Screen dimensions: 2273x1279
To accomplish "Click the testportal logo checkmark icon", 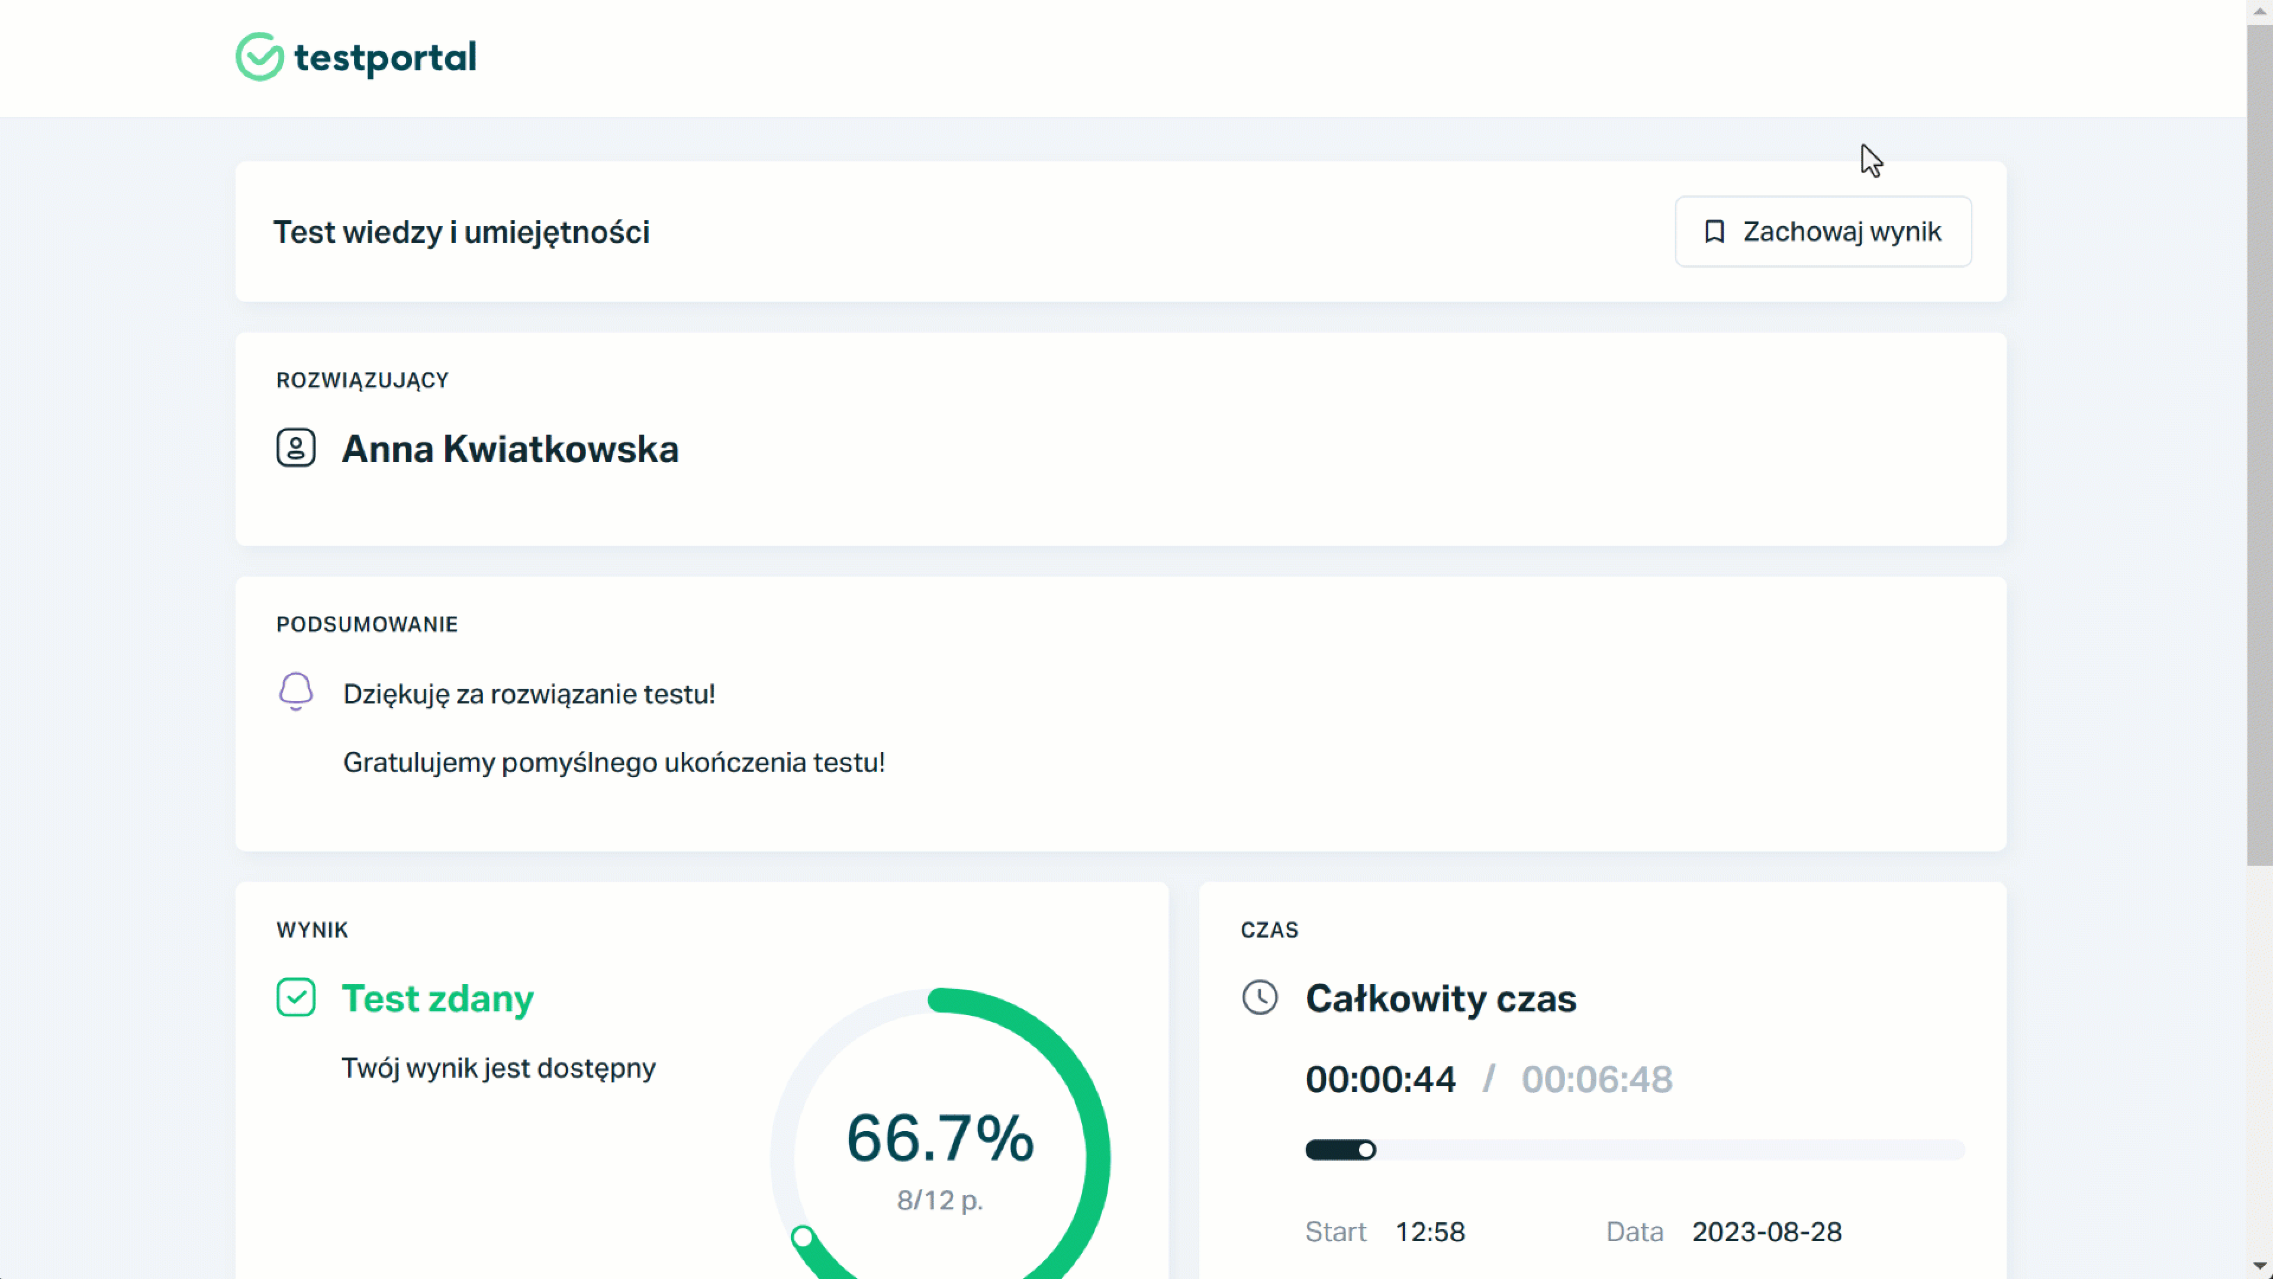I will [x=259, y=57].
